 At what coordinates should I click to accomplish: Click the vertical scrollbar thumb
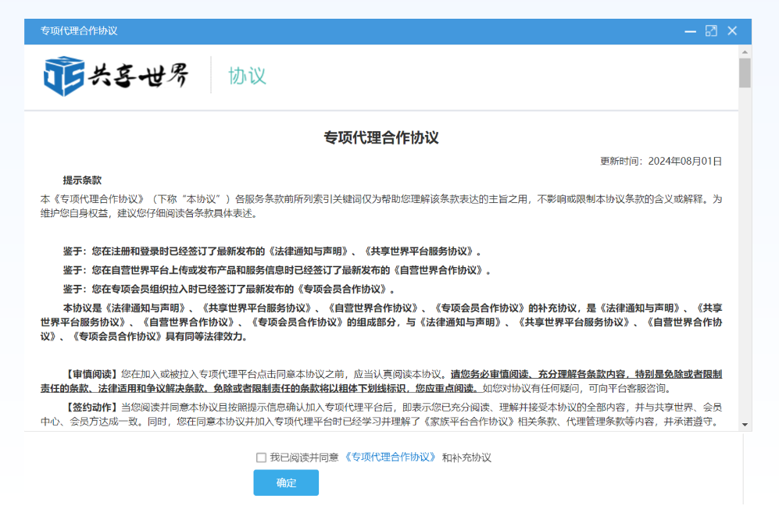pos(745,72)
